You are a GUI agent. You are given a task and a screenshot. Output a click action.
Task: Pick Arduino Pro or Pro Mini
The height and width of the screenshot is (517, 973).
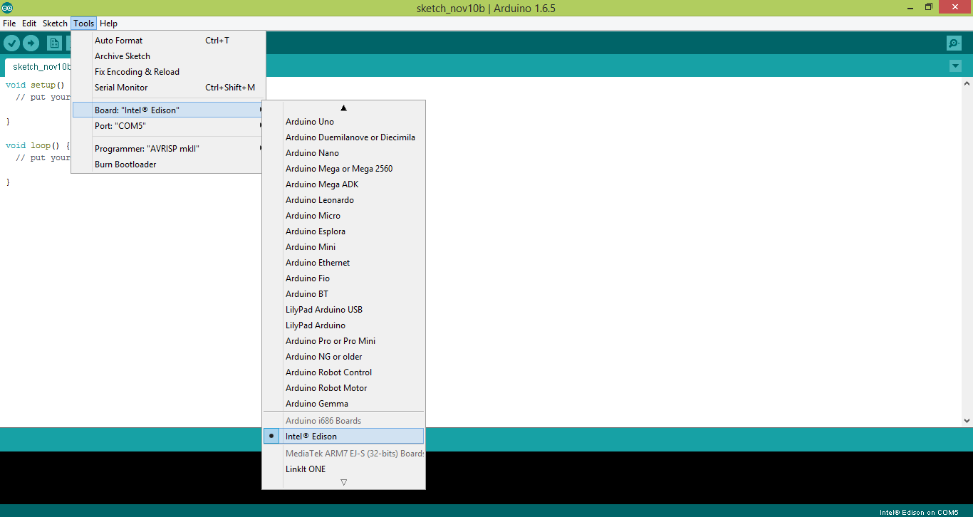[343, 341]
